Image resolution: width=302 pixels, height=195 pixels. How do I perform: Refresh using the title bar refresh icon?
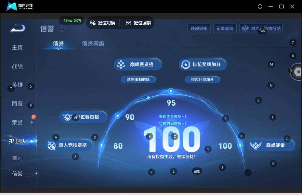click(x=260, y=6)
